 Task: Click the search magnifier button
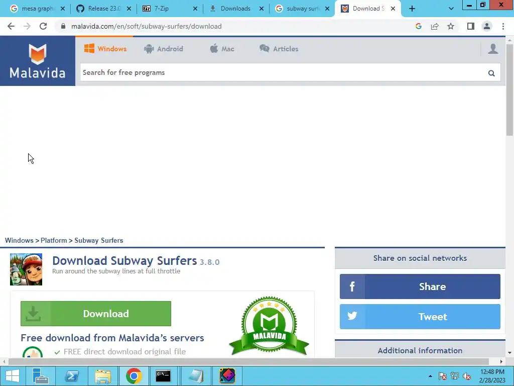point(491,73)
